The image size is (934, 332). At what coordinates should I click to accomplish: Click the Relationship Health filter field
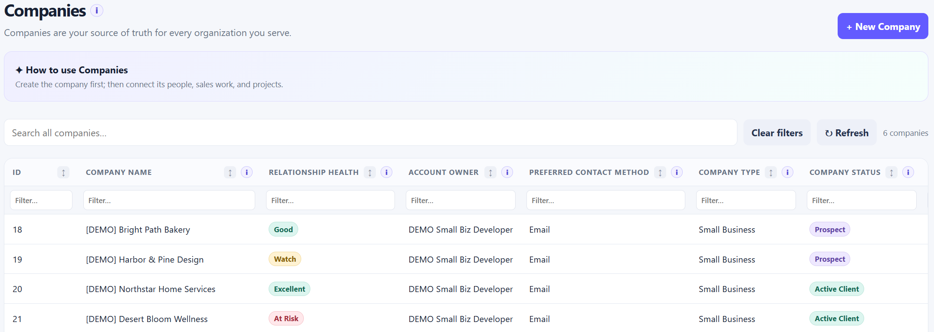[330, 200]
